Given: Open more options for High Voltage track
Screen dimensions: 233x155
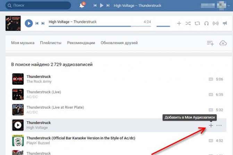Looking at the screenshot, I should pyautogui.click(x=219, y=126).
